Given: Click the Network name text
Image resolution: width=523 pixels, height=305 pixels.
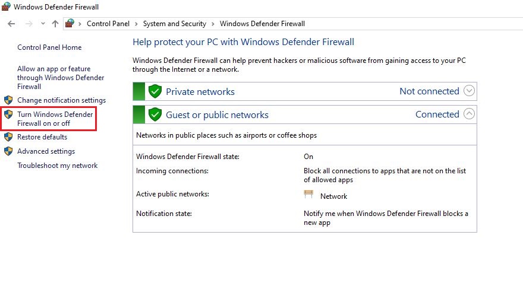Looking at the screenshot, I should 333,196.
